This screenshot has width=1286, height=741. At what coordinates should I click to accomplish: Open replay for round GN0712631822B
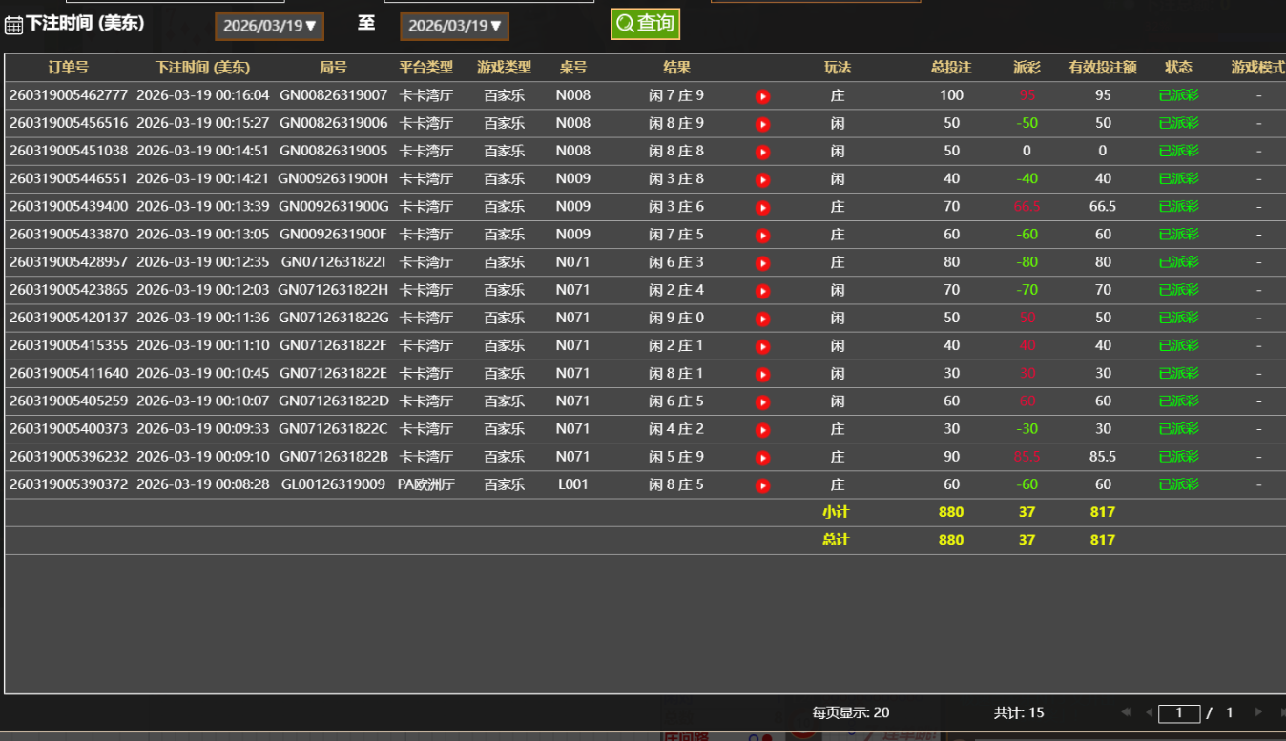pos(762,458)
